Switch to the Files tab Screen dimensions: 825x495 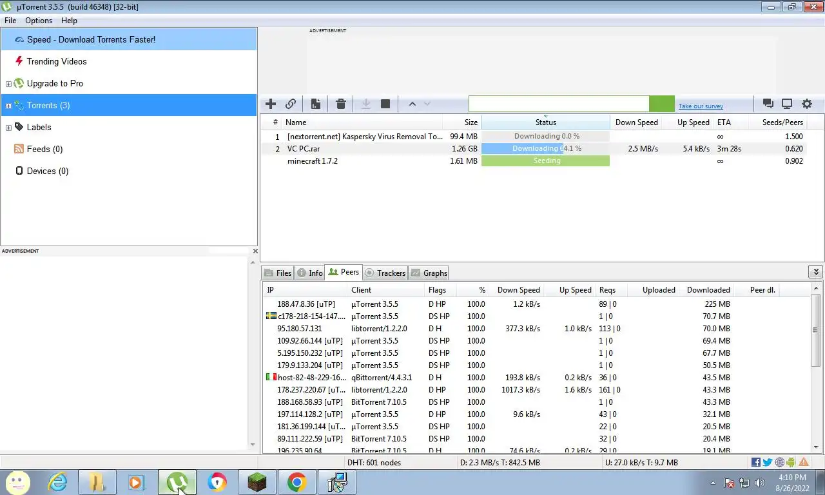click(278, 273)
